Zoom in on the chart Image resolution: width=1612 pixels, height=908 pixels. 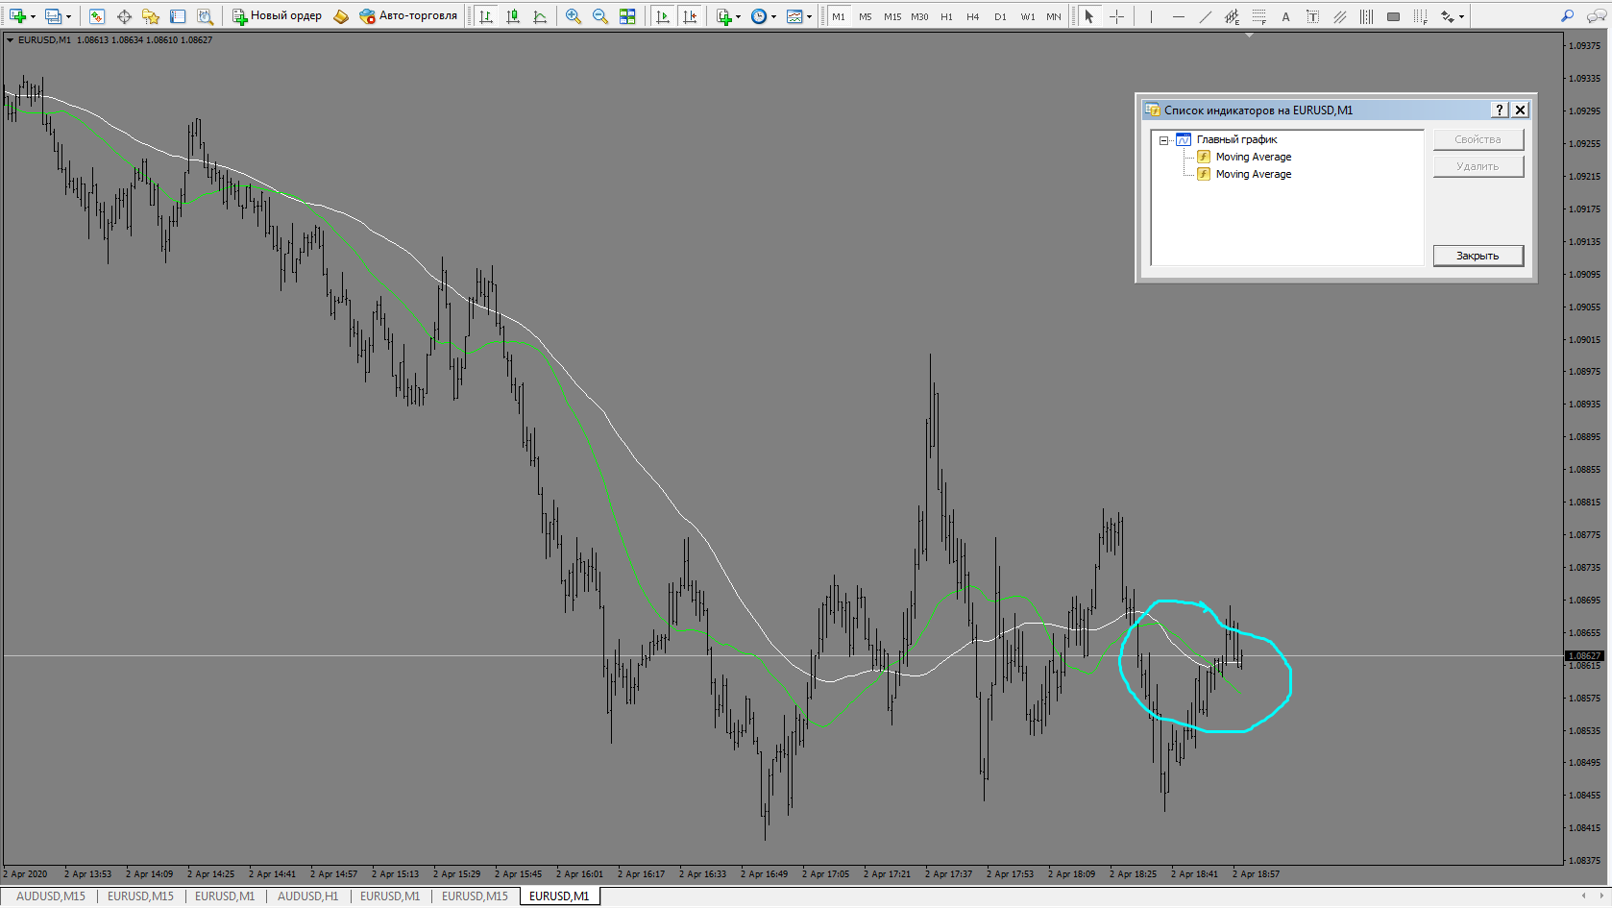[x=574, y=16]
